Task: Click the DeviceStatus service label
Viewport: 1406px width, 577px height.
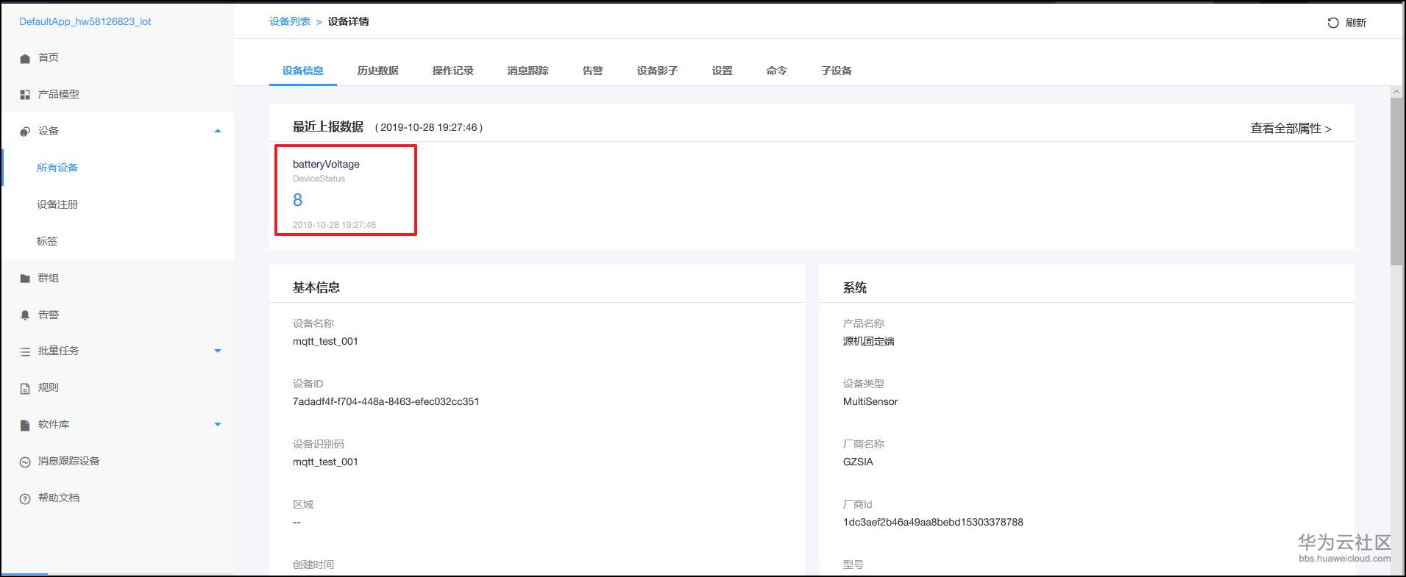Action: 319,179
